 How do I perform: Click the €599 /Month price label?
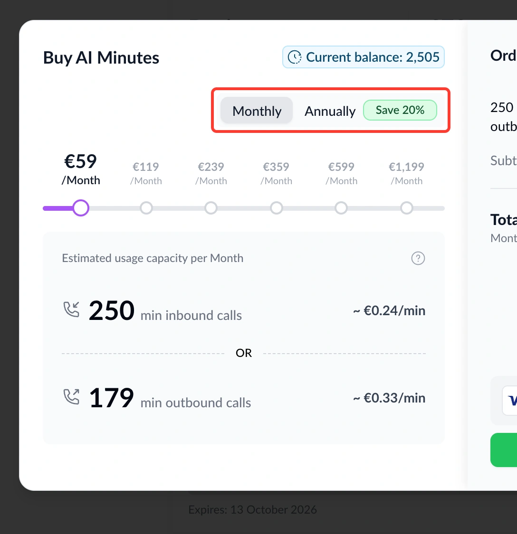pos(341,173)
